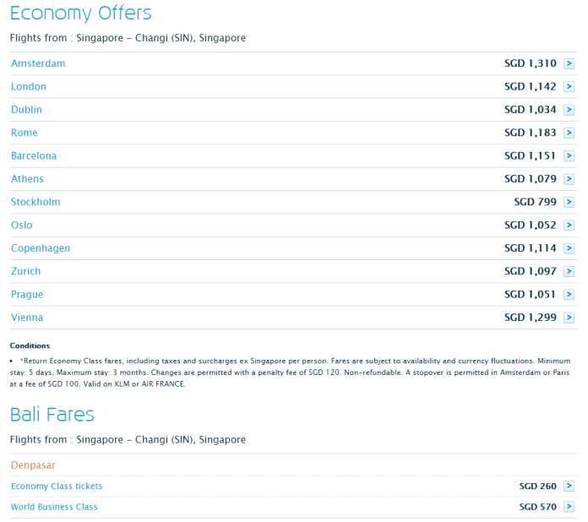
Task: Click the Oslo destination link
Action: pyautogui.click(x=21, y=225)
